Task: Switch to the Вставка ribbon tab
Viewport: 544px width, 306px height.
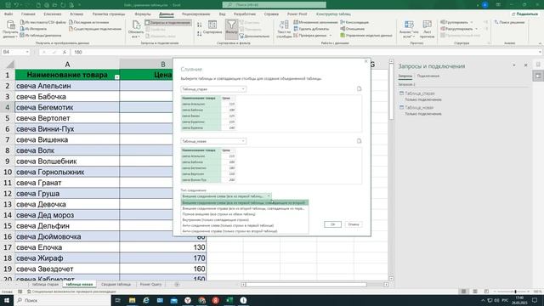Action: (x=76, y=14)
